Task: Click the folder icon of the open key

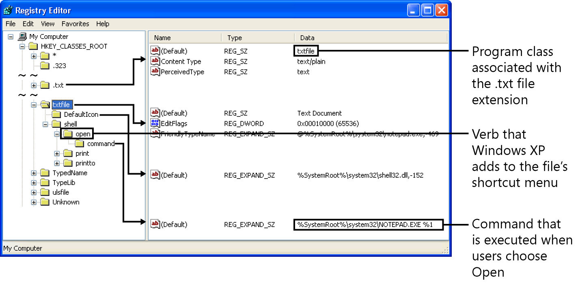Action: point(68,134)
